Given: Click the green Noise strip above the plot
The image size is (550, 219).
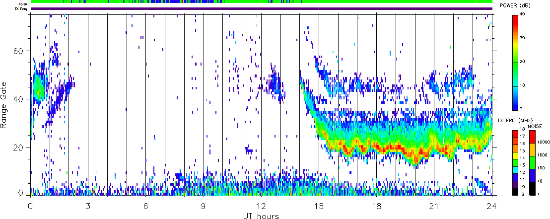Looking at the screenshot, I should [261, 2].
